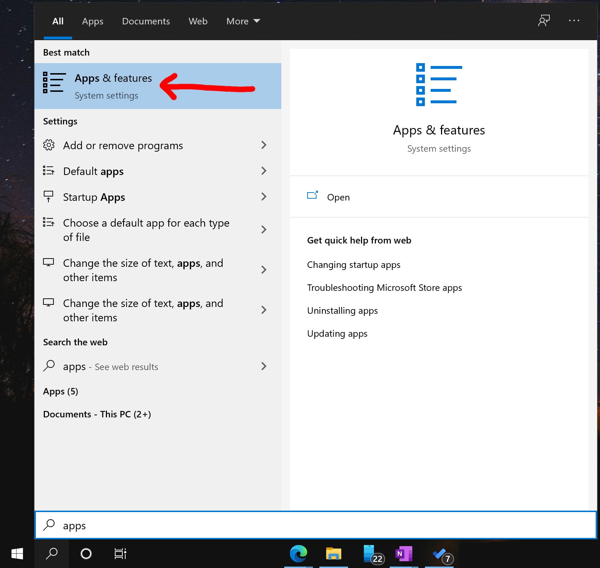This screenshot has width=600, height=568.
Task: Switch to the Documents tab
Action: tap(146, 21)
